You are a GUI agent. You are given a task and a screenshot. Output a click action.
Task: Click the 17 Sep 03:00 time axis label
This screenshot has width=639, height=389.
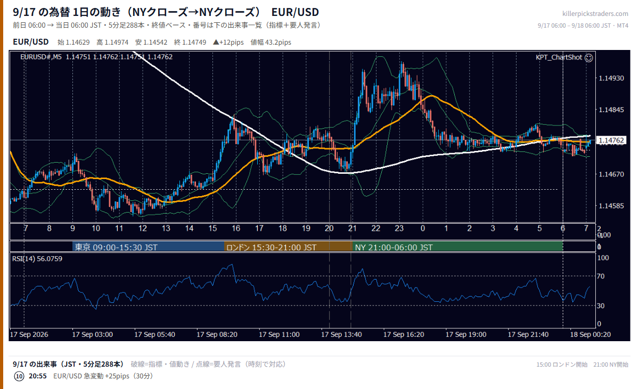click(93, 335)
